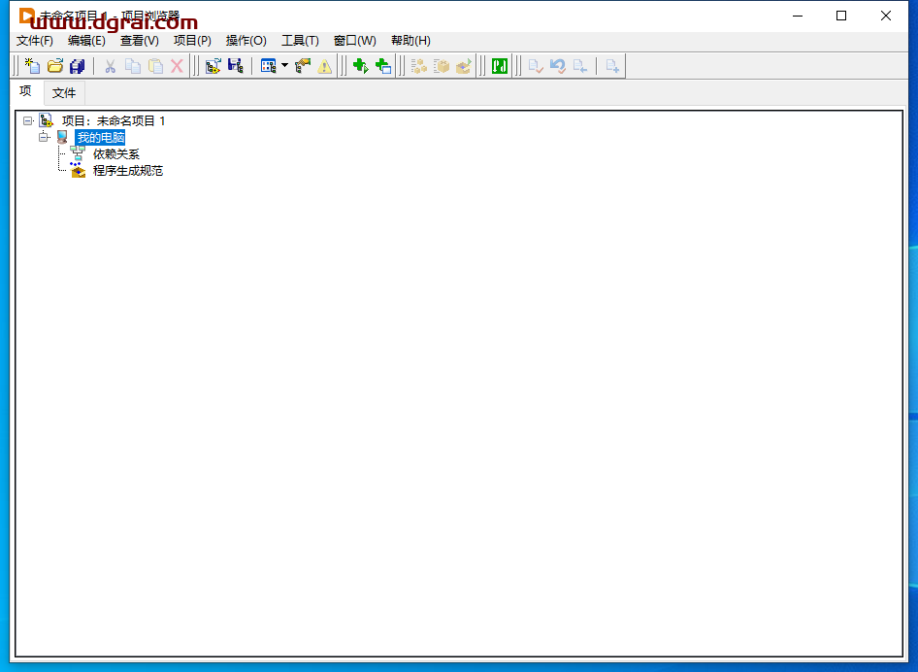Screen dimensions: 918x672
Task: Select the 项目: 未命名项目 1 tree item
Action: pyautogui.click(x=114, y=120)
